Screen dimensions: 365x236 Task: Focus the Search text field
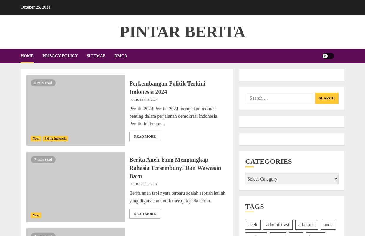click(x=280, y=98)
